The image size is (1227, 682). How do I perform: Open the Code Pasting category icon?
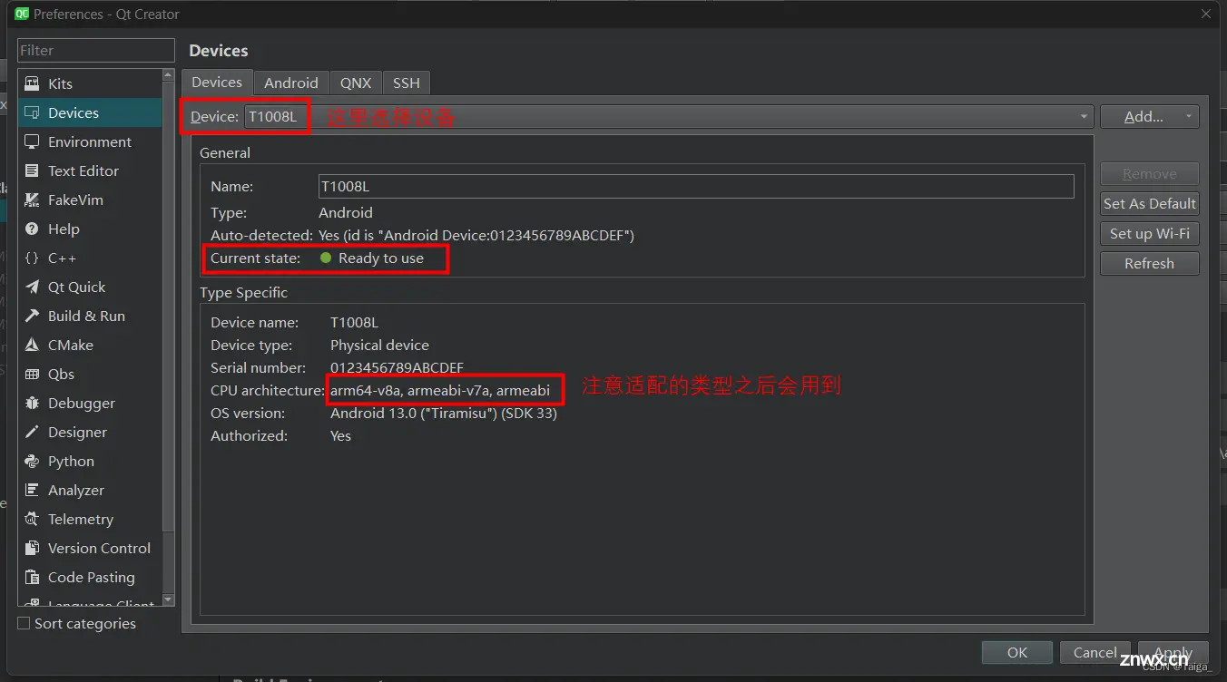[33, 577]
